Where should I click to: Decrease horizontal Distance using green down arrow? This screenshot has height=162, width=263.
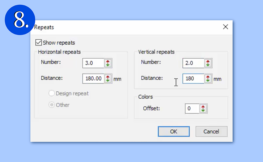point(108,81)
